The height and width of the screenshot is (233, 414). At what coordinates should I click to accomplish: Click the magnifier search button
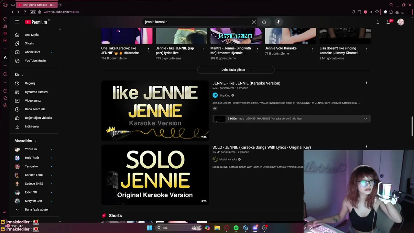click(x=264, y=22)
